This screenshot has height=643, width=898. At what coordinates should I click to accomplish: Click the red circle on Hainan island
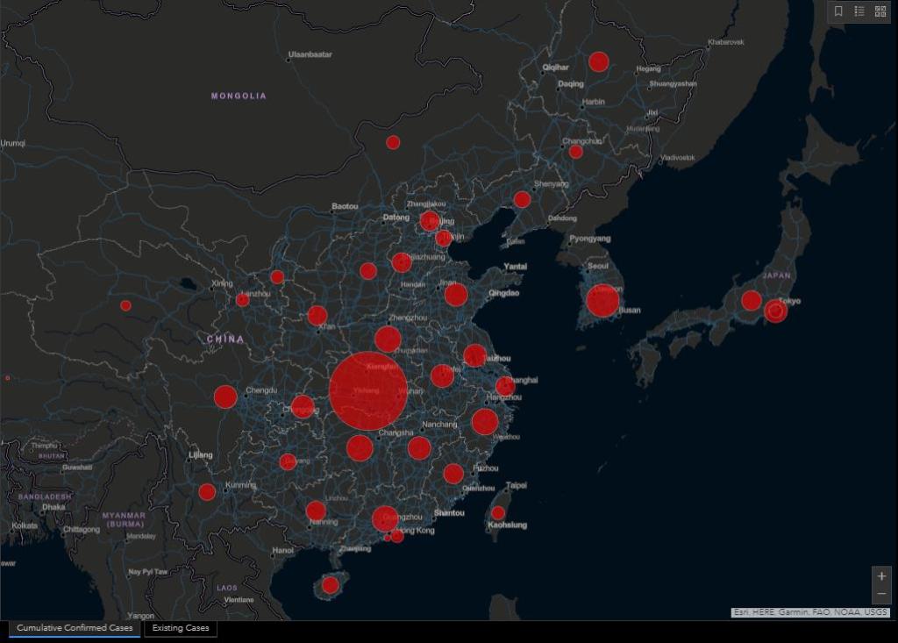[330, 585]
